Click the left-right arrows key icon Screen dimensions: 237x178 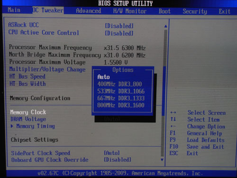(x=173, y=112)
